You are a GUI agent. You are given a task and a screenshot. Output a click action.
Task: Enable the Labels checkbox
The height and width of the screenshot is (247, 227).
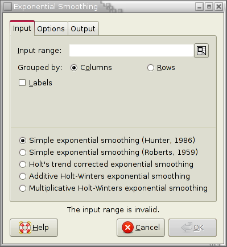coord(22,83)
